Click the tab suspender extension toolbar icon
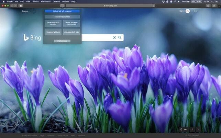221x138 pixels. coord(62,5)
